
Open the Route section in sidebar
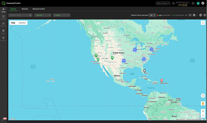pos(3,10)
